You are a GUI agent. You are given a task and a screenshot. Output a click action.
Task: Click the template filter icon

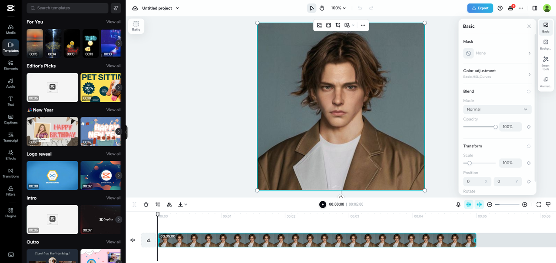[x=116, y=8]
